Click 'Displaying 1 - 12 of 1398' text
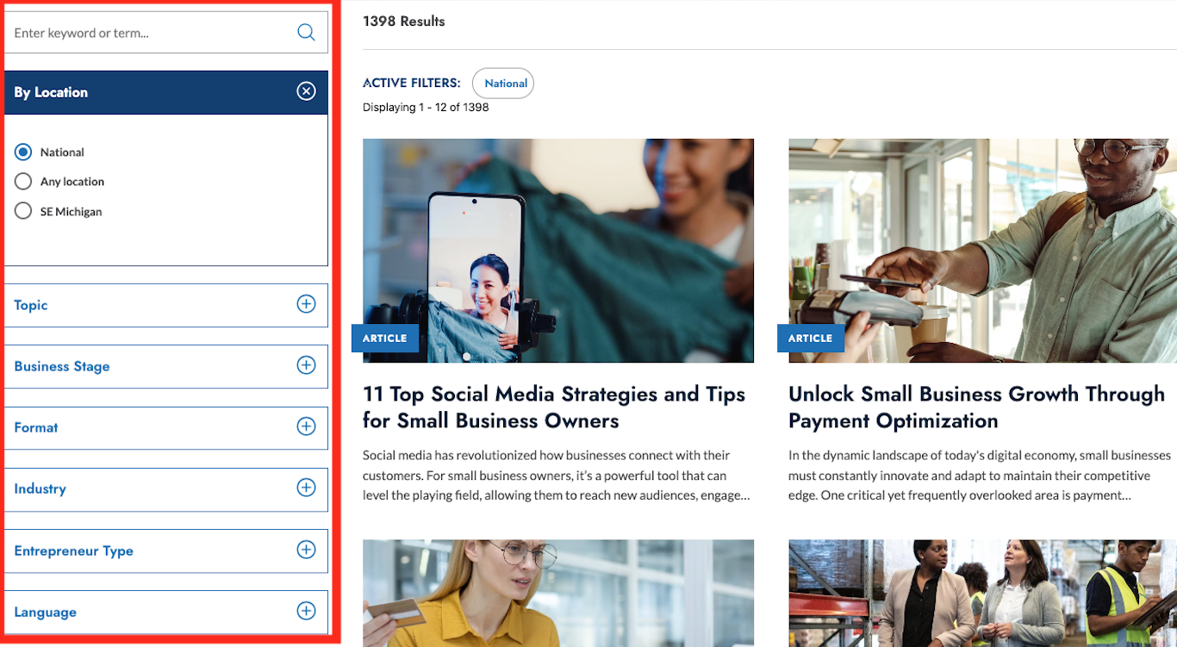Viewport: 1177px width, 647px height. click(426, 108)
